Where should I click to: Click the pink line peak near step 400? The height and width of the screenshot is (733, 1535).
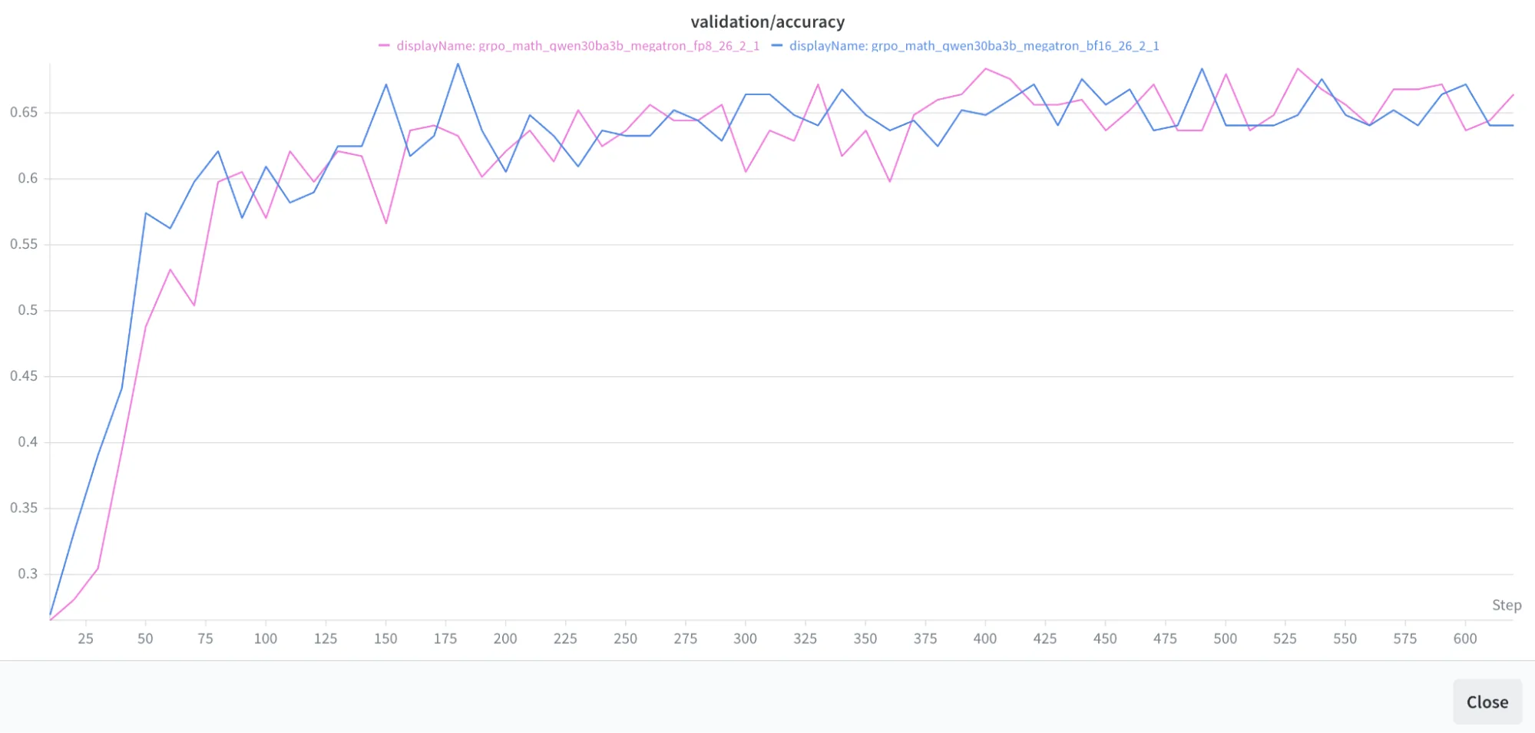pyautogui.click(x=987, y=69)
